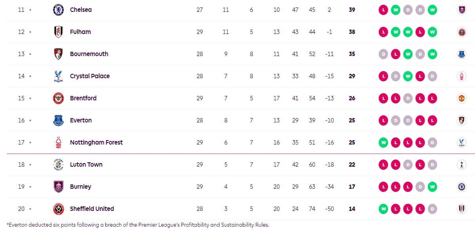
Task: Click Bournemouth's first draw form circle
Action: [383, 54]
